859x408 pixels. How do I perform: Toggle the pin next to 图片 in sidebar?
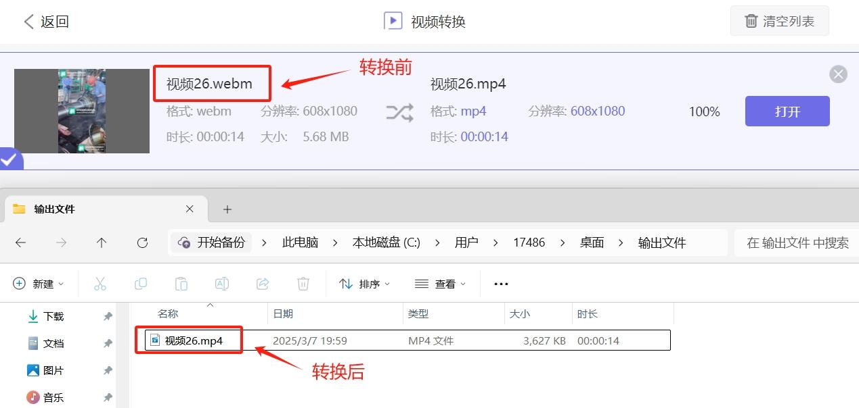click(108, 369)
